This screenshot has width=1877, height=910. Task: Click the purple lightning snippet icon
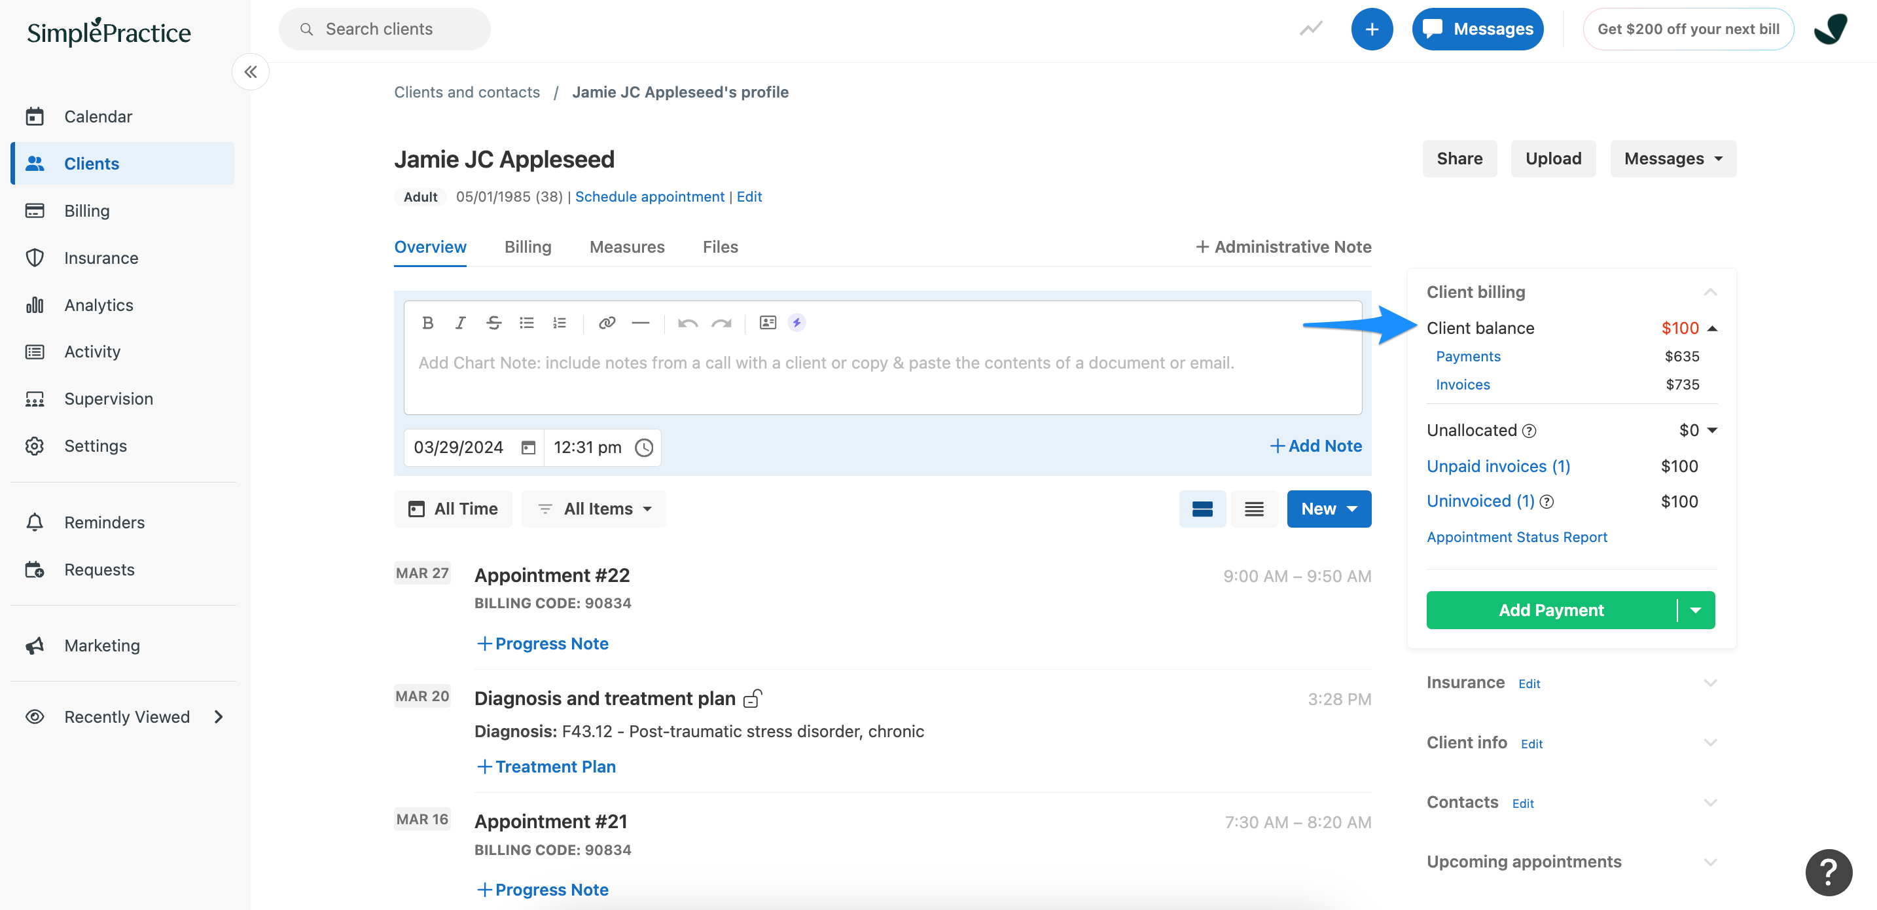click(x=796, y=322)
